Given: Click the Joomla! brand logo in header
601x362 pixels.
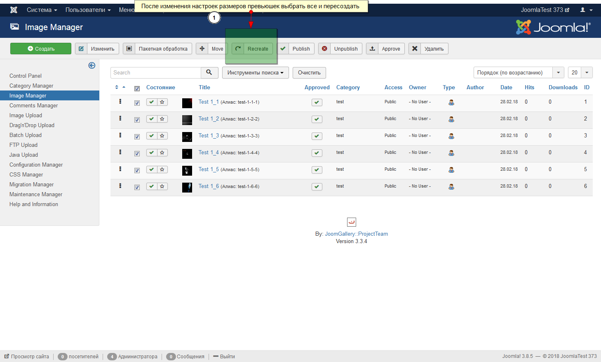Looking at the screenshot, I should pos(553,27).
